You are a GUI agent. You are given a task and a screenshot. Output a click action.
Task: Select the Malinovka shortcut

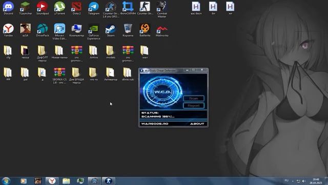click(x=162, y=30)
